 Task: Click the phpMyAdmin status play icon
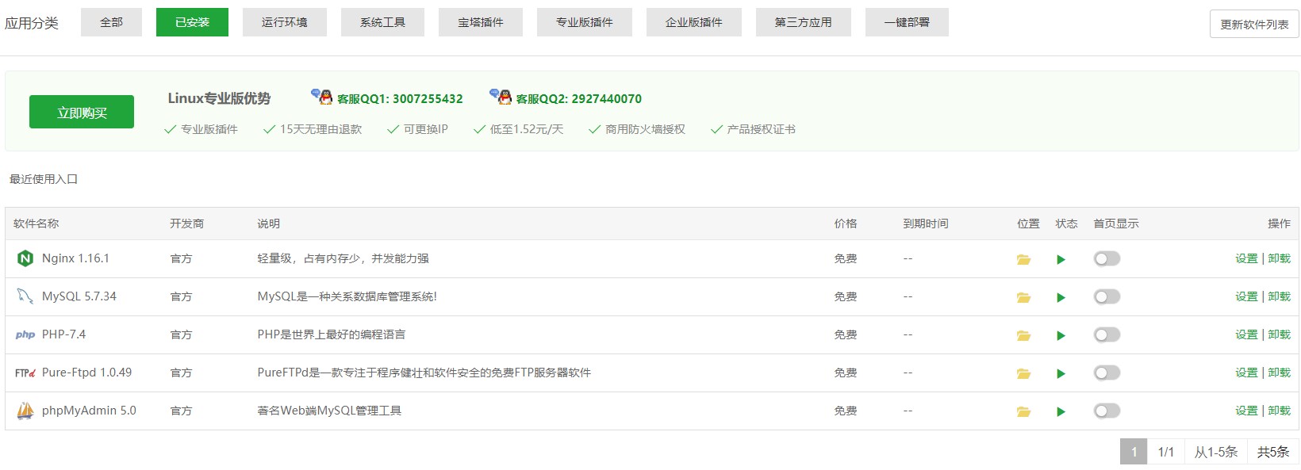(x=1061, y=411)
